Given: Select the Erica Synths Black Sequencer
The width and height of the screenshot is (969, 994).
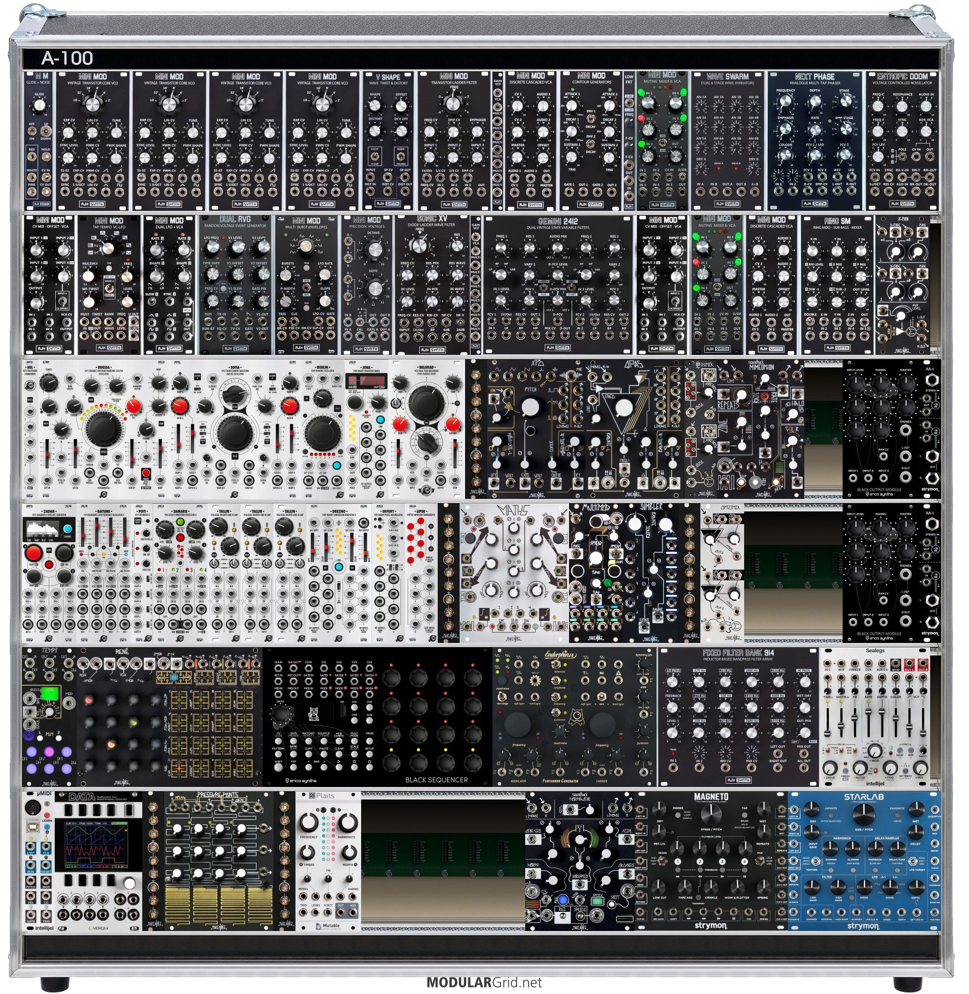Looking at the screenshot, I should [x=378, y=717].
